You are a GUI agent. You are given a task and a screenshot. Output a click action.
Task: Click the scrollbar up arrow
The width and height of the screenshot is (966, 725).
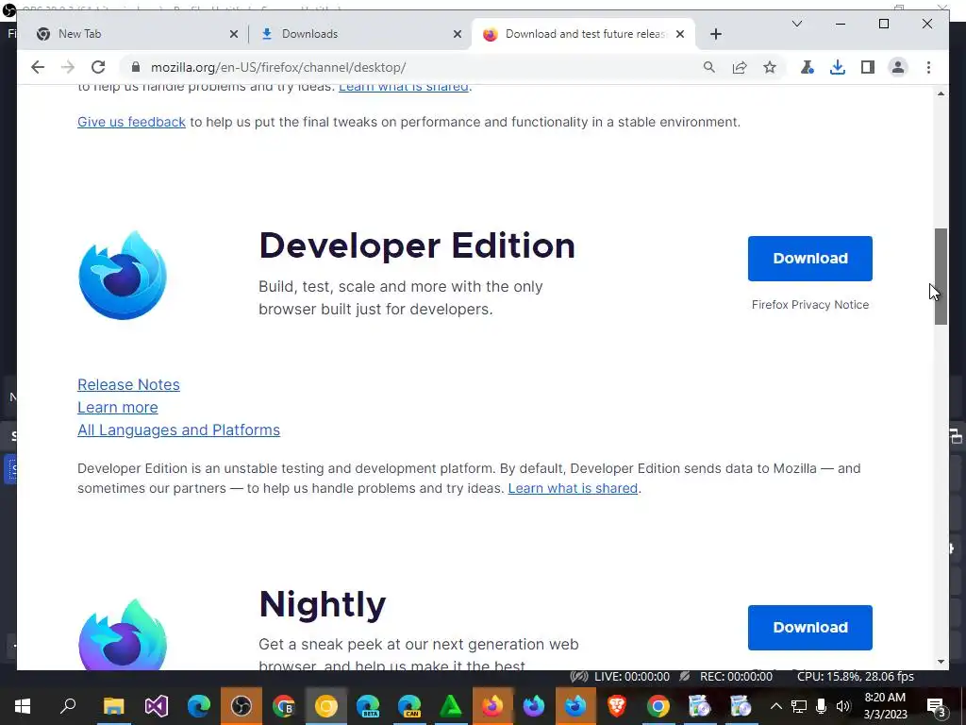pos(941,93)
